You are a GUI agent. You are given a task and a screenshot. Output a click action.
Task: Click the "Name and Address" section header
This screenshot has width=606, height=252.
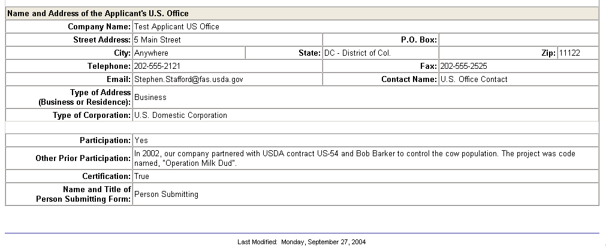coord(98,13)
